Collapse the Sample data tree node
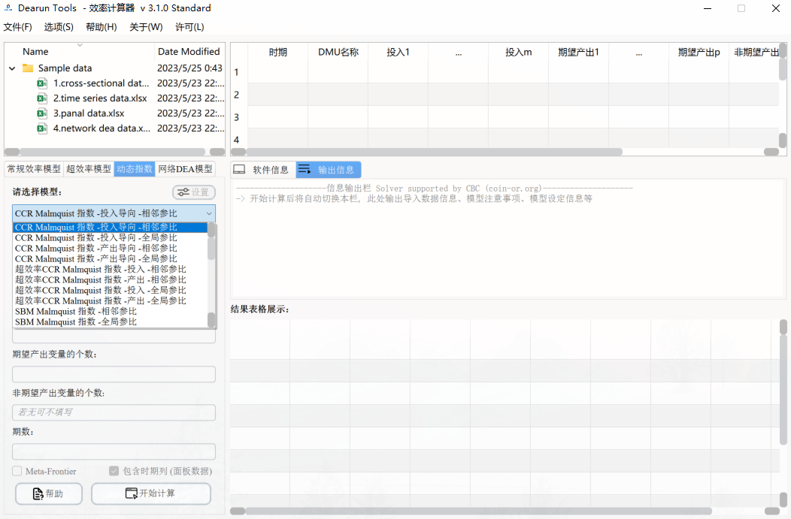Image resolution: width=791 pixels, height=519 pixels. (x=11, y=68)
